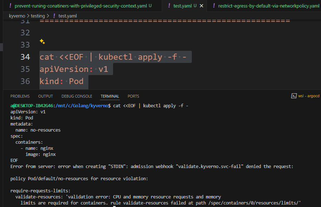Switch to the OUTPUT panel tab
The image size is (321, 207).
45,96
